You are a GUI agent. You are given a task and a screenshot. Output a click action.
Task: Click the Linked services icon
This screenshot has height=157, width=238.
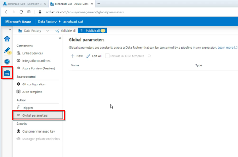[x=19, y=53]
